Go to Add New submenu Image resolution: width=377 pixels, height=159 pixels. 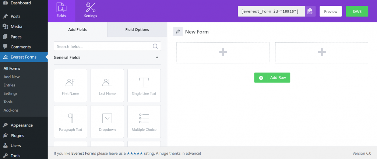tap(11, 77)
